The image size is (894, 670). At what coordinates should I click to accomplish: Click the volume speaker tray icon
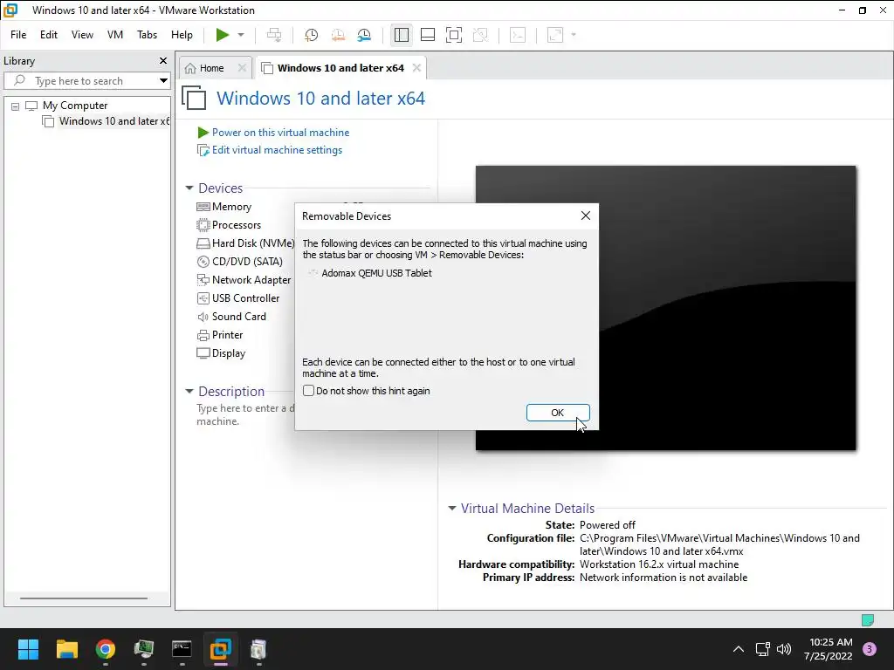tap(784, 649)
